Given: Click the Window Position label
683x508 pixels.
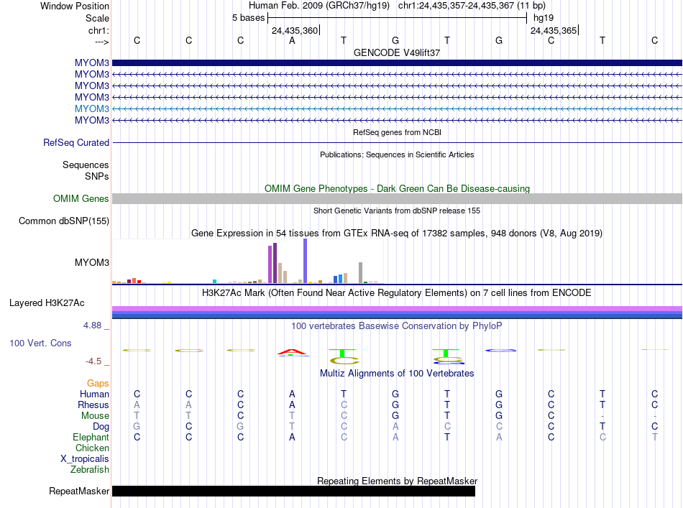Looking at the screenshot, I should pos(75,6).
